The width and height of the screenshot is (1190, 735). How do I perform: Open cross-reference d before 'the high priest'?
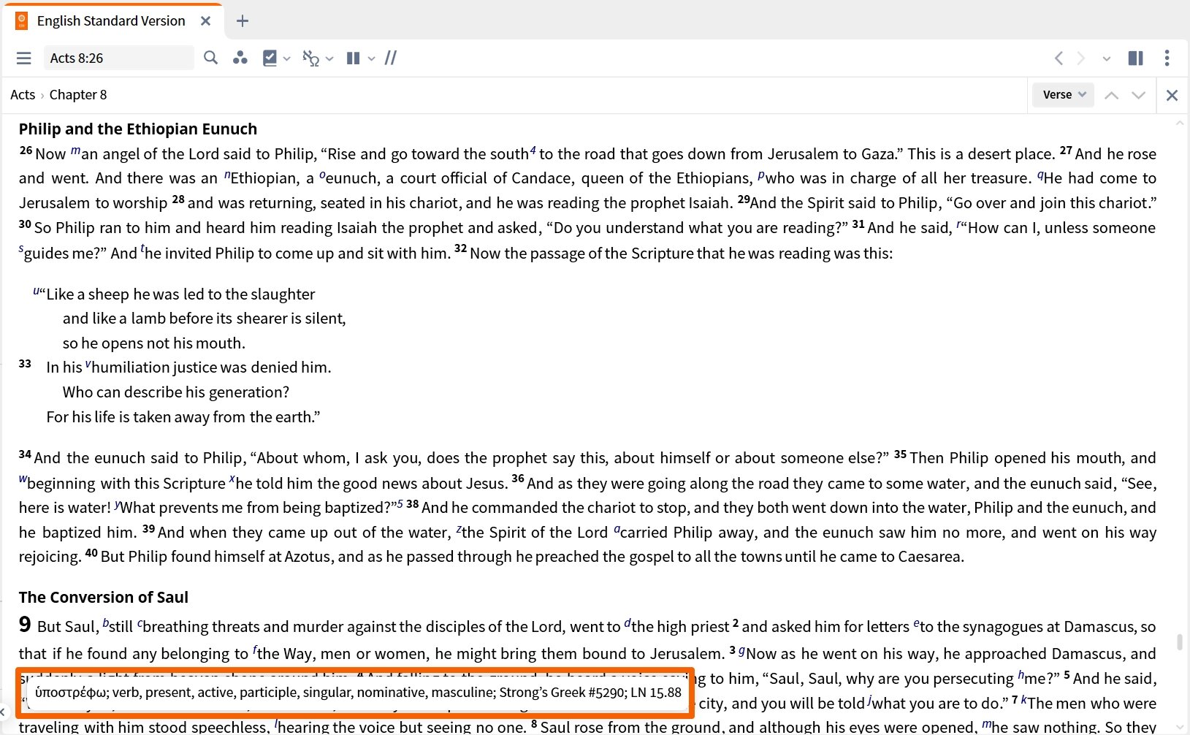point(628,622)
